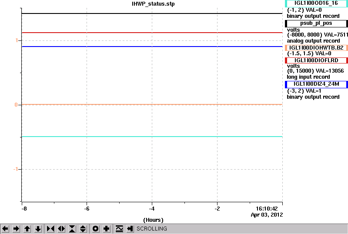Screen dimensions: 348x234
Task: Click the -8 tick label on the time axis
Action: click(24, 209)
